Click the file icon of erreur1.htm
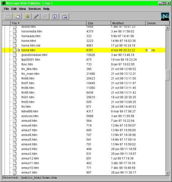 click(x=15, y=172)
